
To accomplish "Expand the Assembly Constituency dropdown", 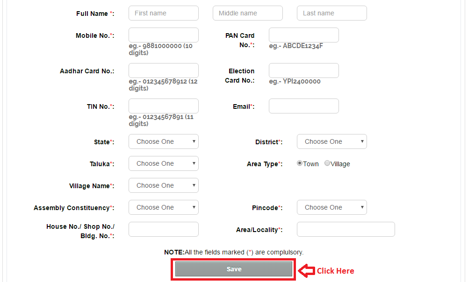I will [x=163, y=207].
